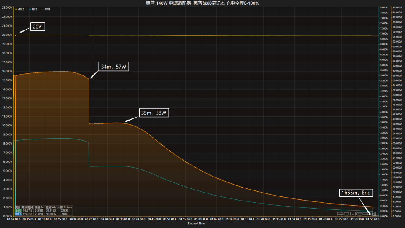Toggle the VBUS series in the legend
This screenshot has height=228, width=405.
[20, 9]
